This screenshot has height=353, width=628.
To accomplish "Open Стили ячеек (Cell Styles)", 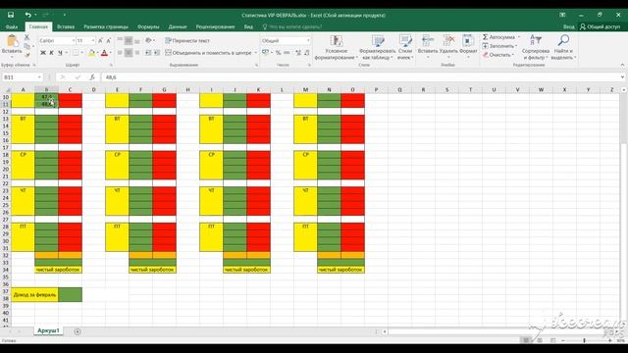I will (x=405, y=47).
